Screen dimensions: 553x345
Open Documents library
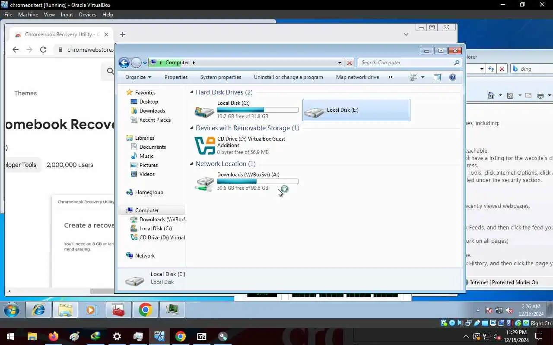[x=153, y=147]
